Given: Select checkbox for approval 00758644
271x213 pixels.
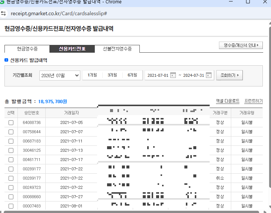Looking at the screenshot, I should click(11, 132).
